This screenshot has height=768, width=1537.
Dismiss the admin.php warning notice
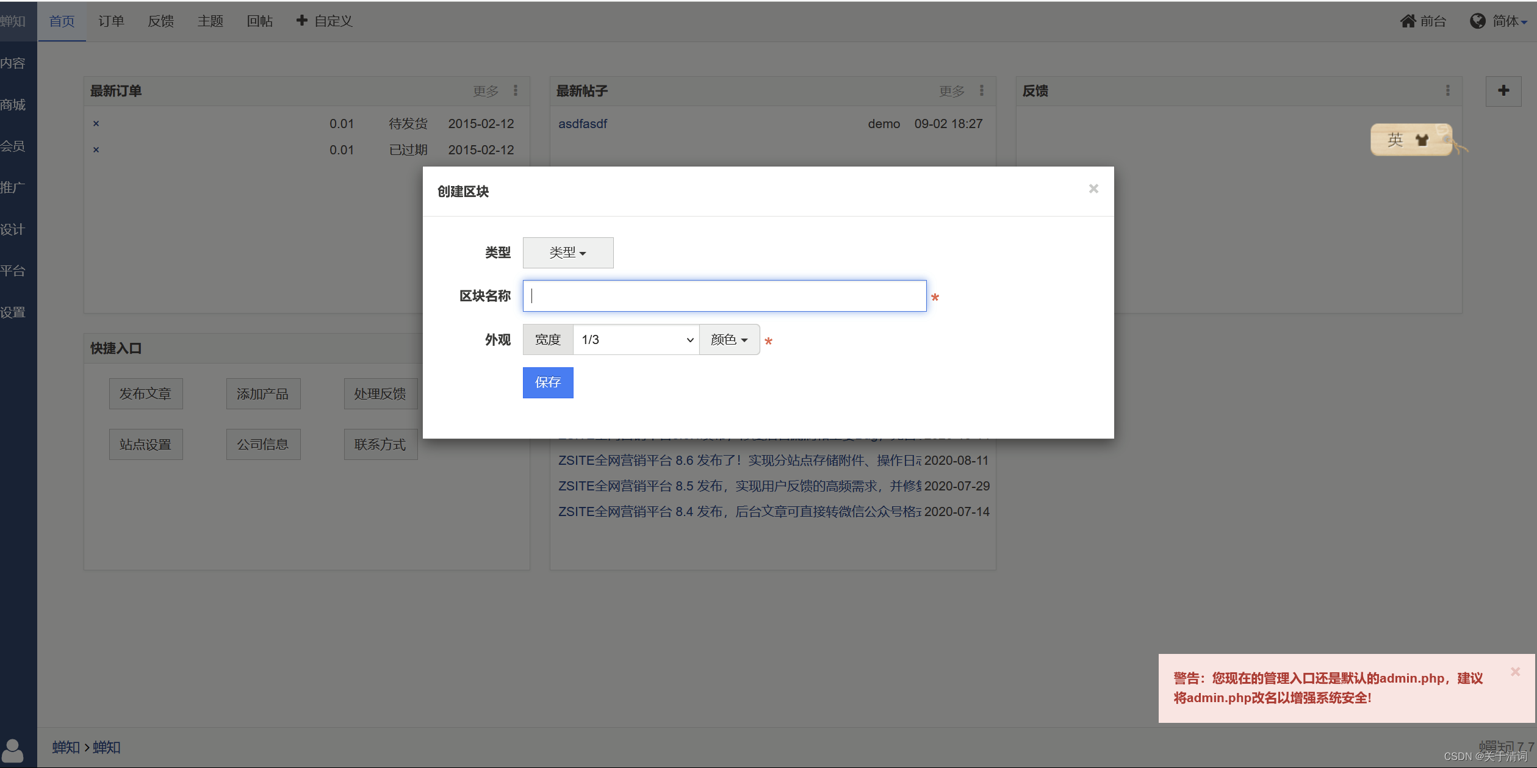[x=1515, y=672]
